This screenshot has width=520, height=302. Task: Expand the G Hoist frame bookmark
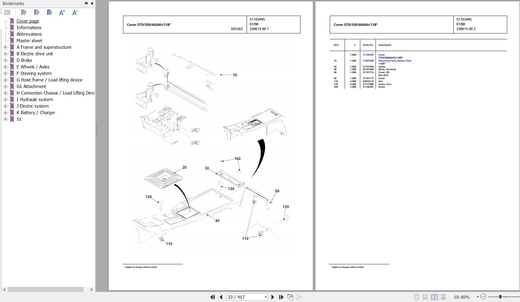[5, 80]
